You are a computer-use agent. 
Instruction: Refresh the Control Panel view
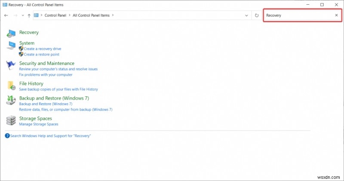[x=257, y=15]
